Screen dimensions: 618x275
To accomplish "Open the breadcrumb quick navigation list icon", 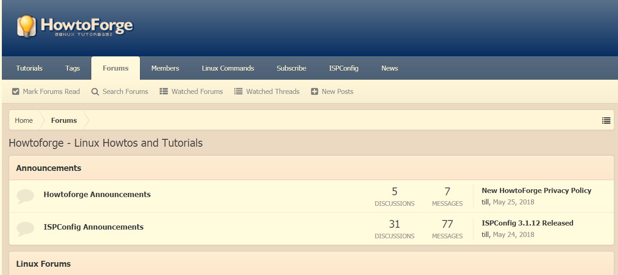I will pos(606,121).
